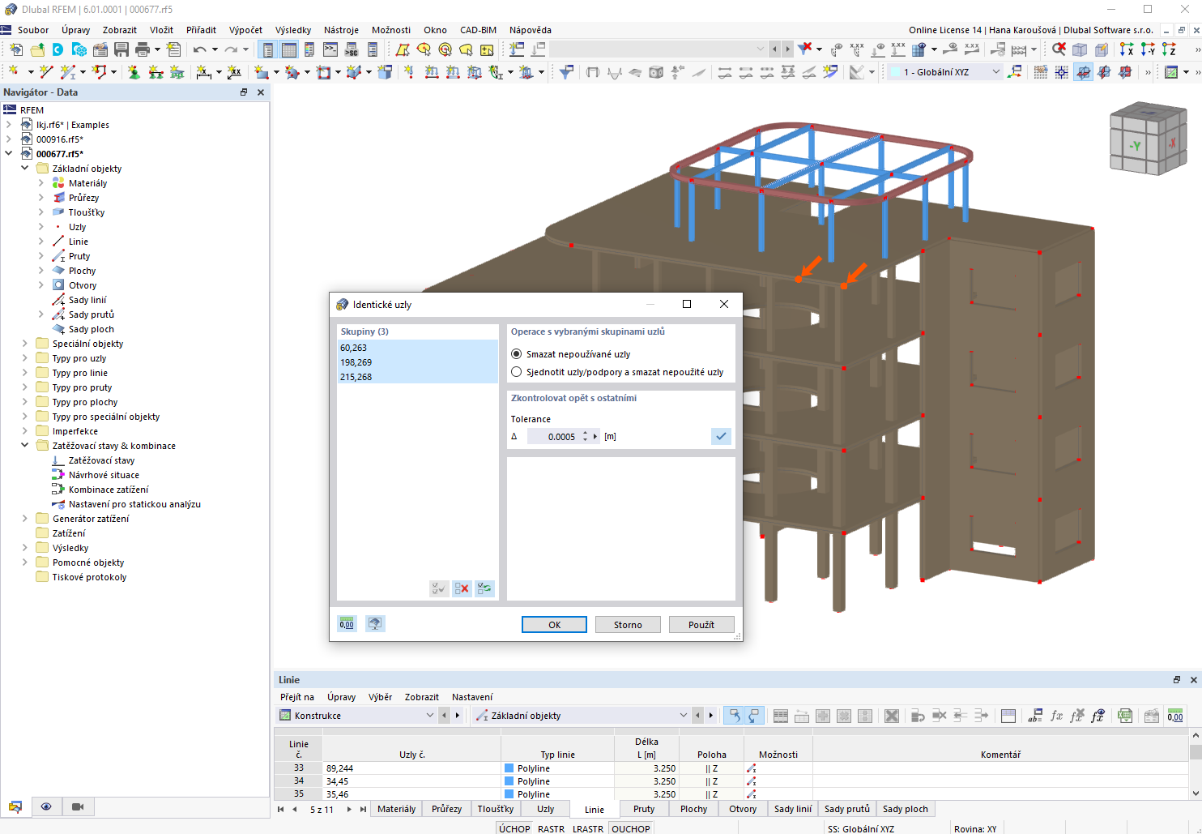Open the Základní objekty dropdown in table panel

pyautogui.click(x=582, y=716)
